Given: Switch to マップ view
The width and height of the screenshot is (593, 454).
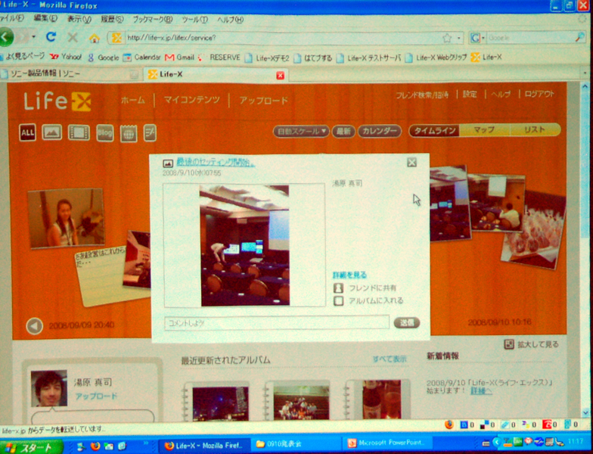Looking at the screenshot, I should point(484,130).
